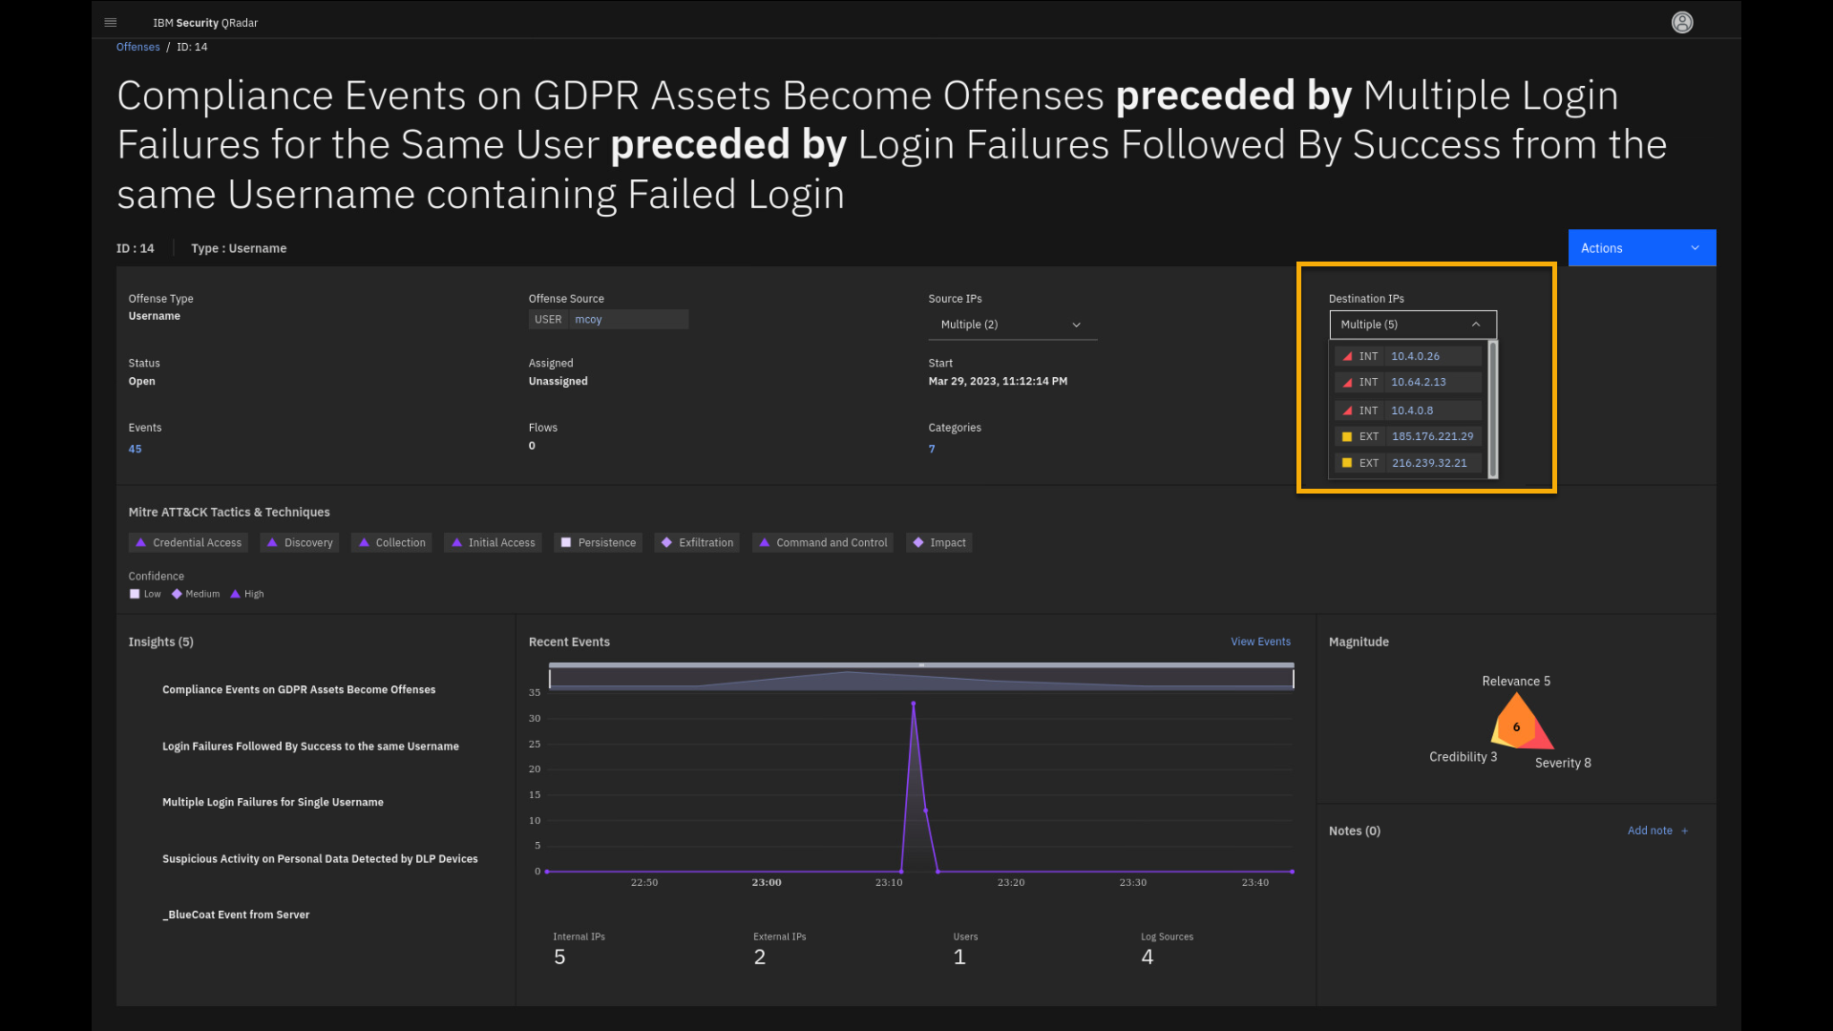The width and height of the screenshot is (1833, 1031).
Task: Click the Credential Access tactic triangle icon
Action: click(141, 542)
